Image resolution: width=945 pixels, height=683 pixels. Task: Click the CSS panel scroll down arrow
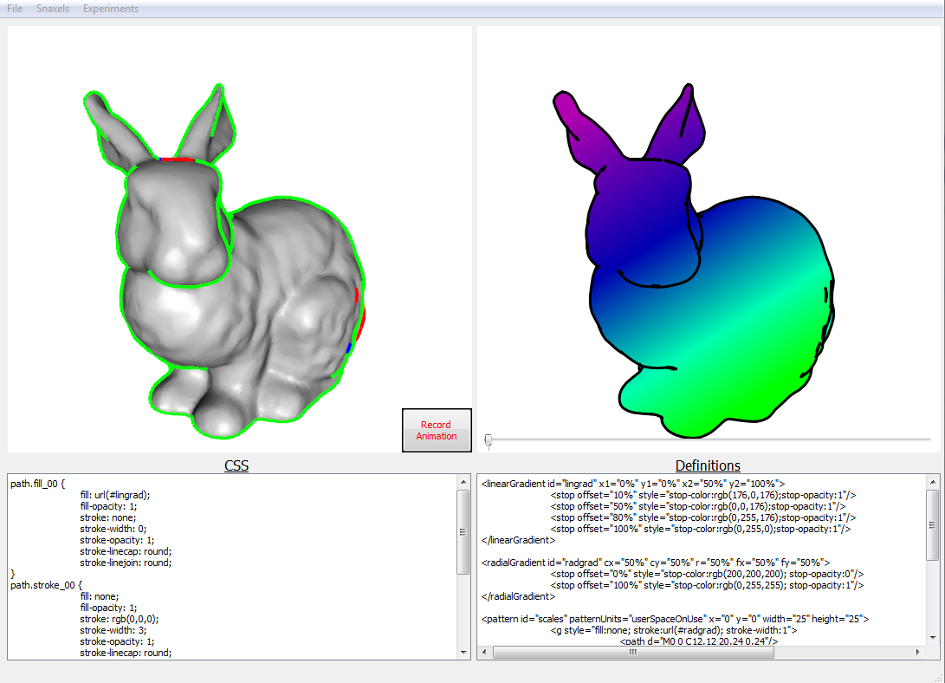point(463,653)
